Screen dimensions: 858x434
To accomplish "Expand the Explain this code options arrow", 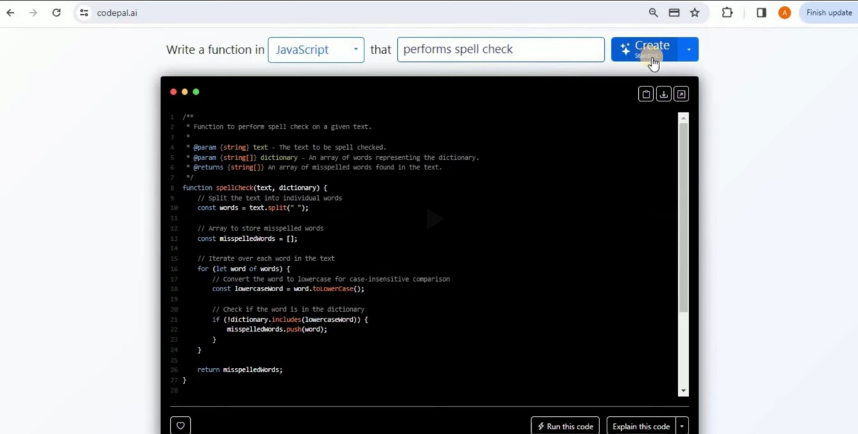I will [682, 426].
